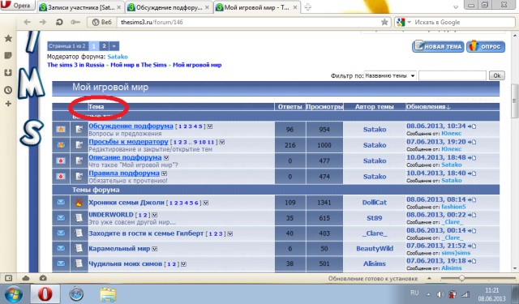The image size is (519, 304).
Task: Go back using the browser back arrow
Action: pos(27,22)
